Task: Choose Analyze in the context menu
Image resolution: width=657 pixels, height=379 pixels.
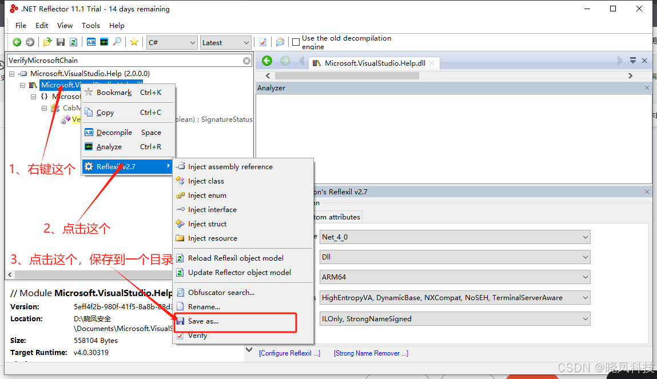Action: point(128,146)
